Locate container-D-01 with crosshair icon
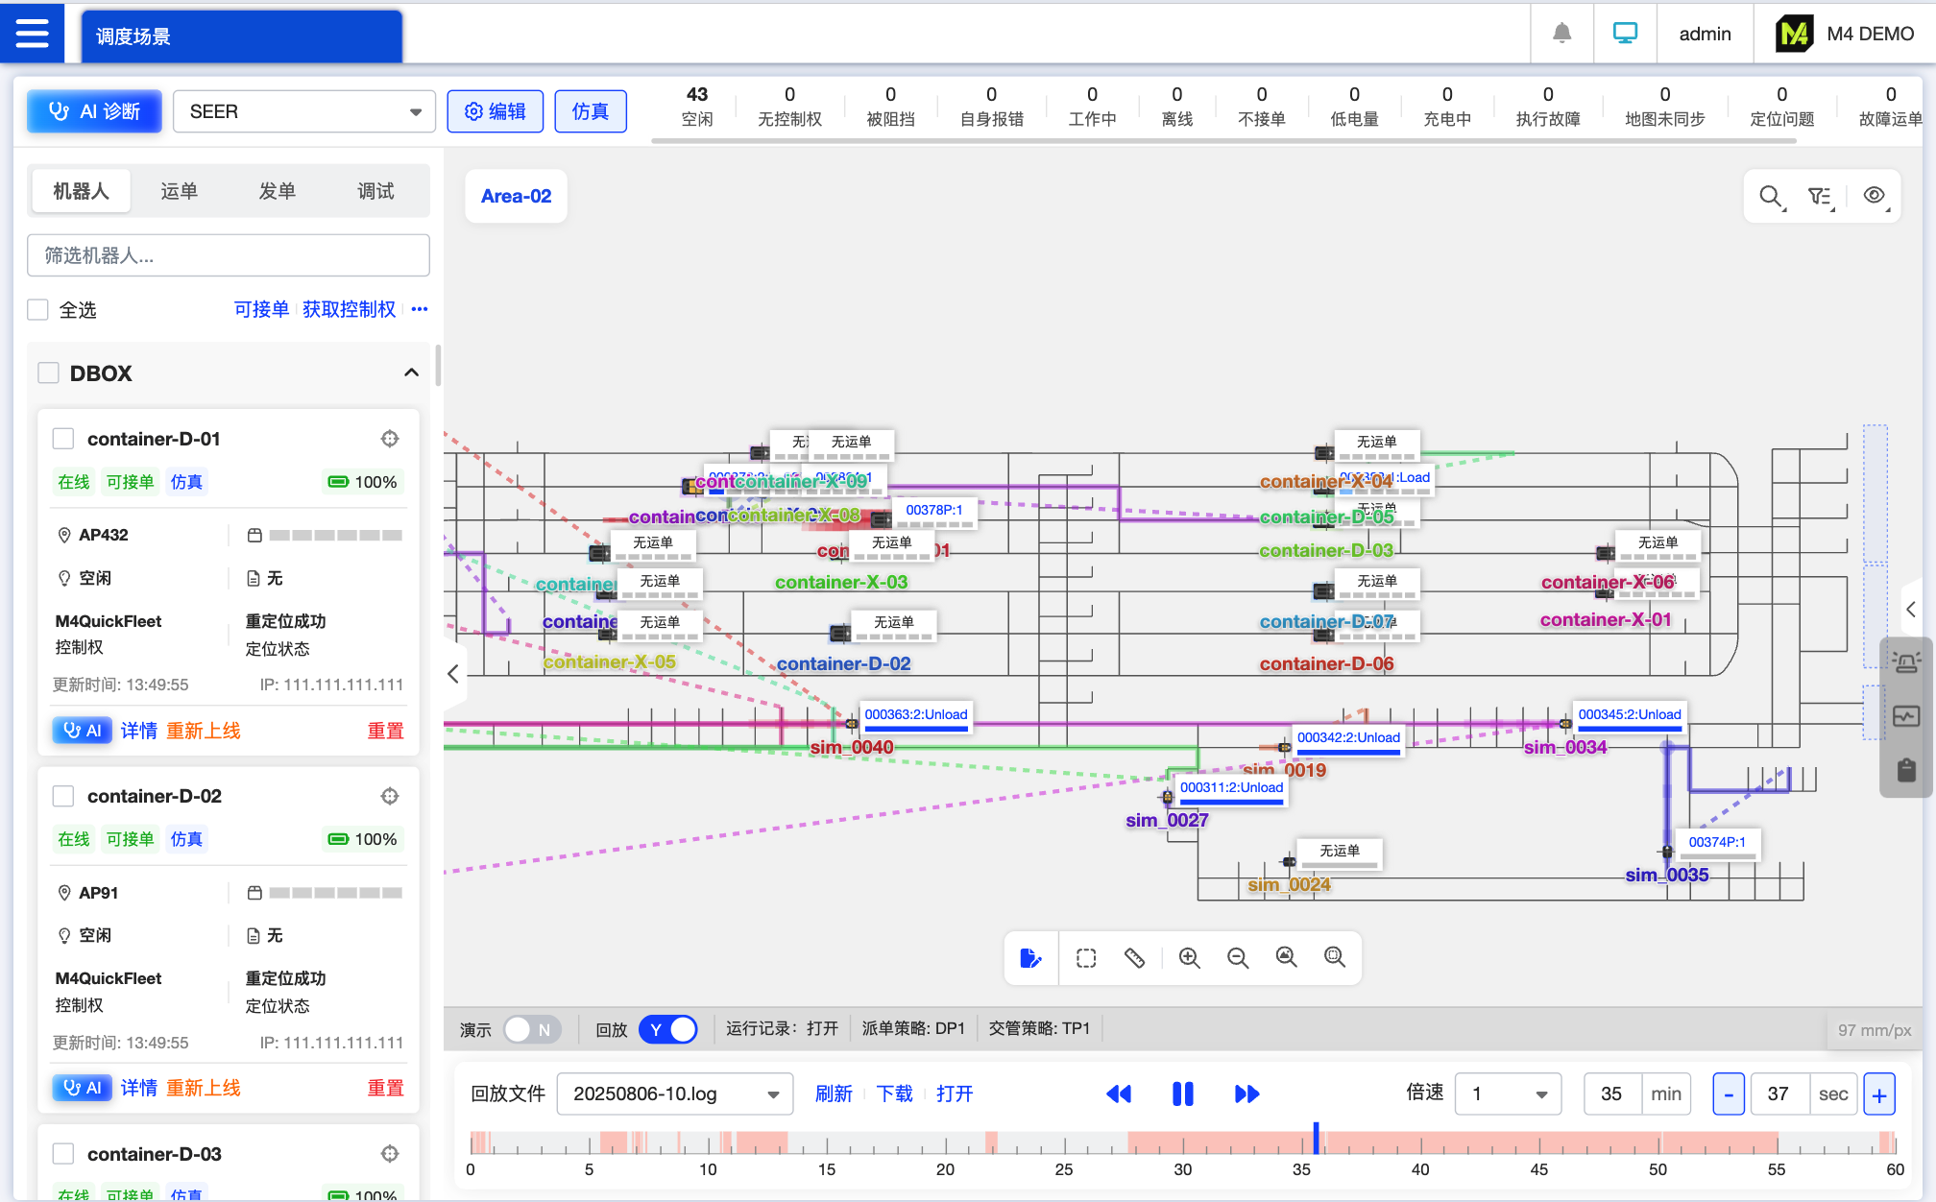This screenshot has height=1202, width=1936. tap(390, 439)
